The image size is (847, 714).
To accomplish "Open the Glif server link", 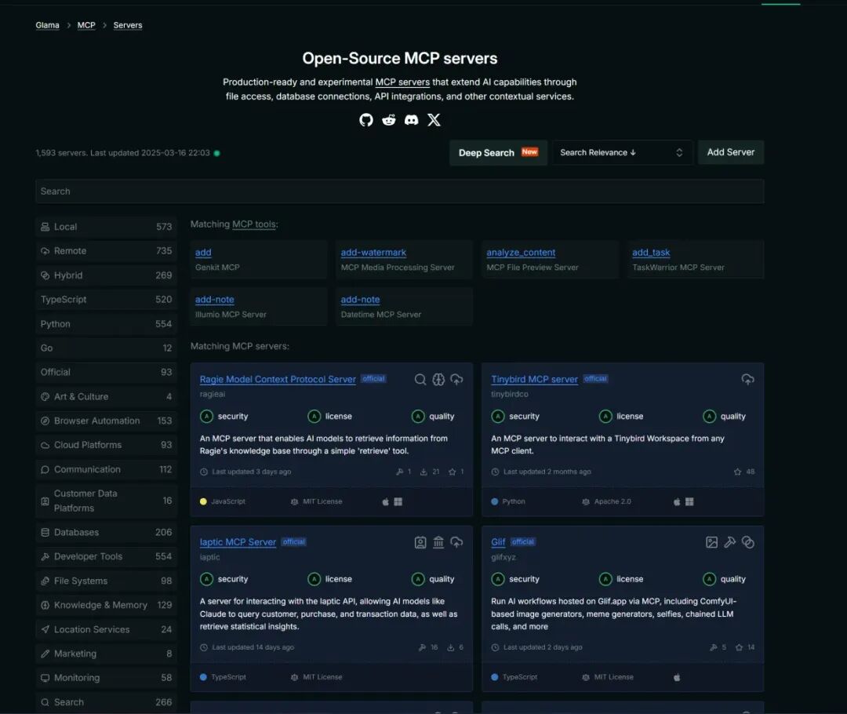I will click(498, 542).
